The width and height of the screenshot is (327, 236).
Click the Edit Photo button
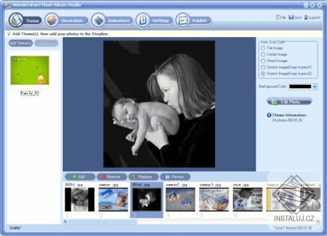(289, 102)
